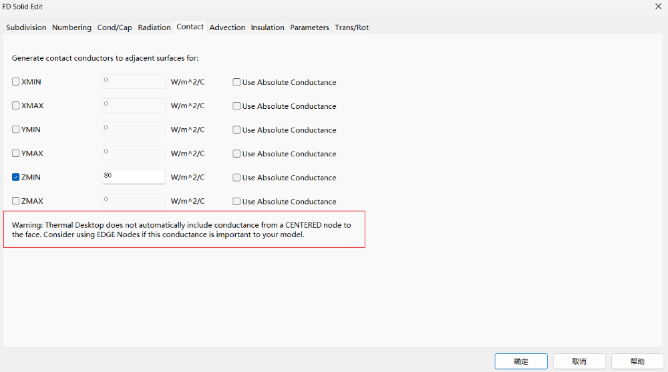Screen dimensions: 668x372
Task: Close the FD Solid Edit dialog
Action: (x=658, y=6)
